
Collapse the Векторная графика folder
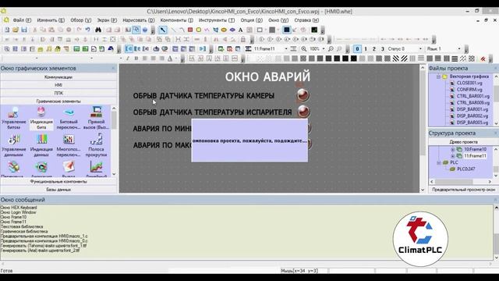438,76
